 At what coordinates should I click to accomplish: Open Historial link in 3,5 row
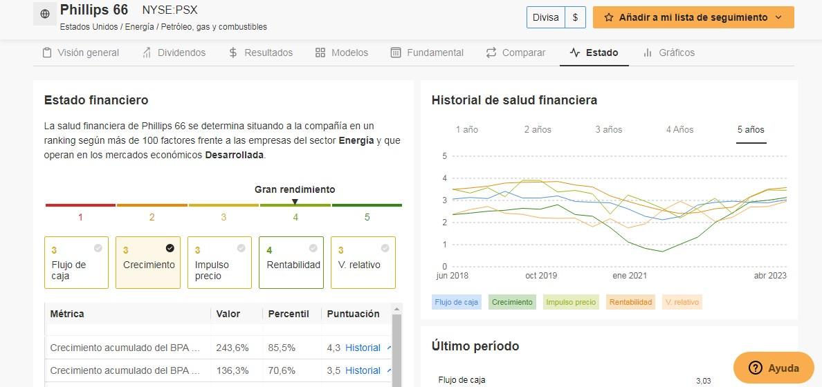363,370
